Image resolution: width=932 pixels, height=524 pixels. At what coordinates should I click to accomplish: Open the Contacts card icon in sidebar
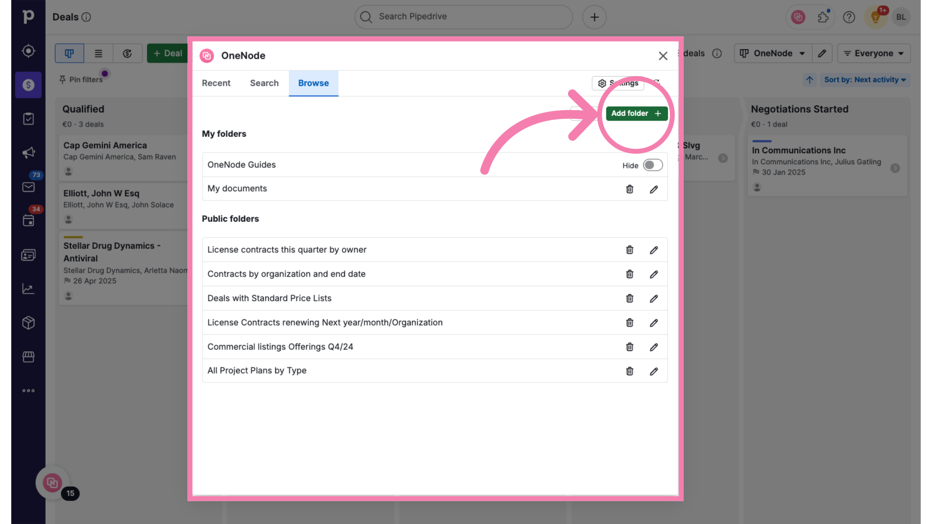[28, 255]
